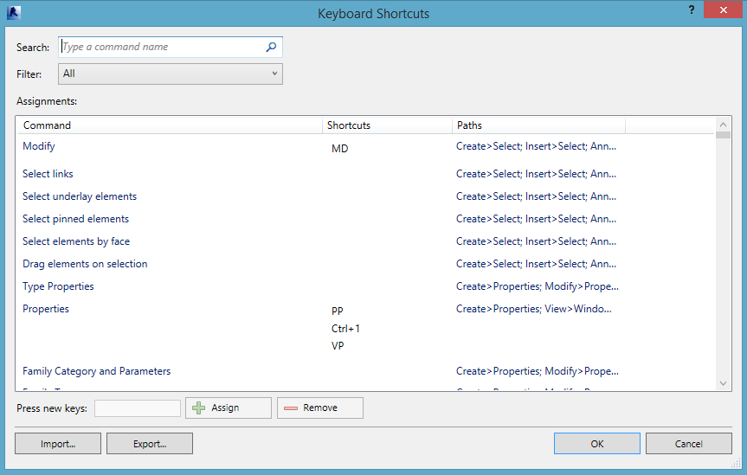Select Family Category and Parameters command
The width and height of the screenshot is (747, 475).
pos(96,371)
